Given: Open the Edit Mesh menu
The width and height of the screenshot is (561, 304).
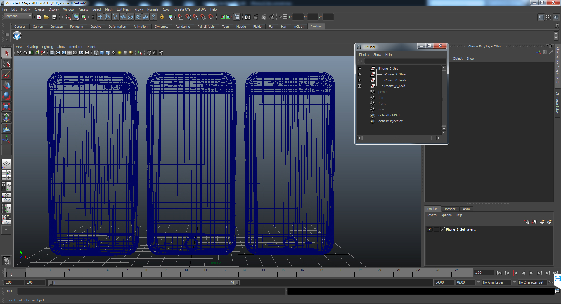Looking at the screenshot, I should [124, 9].
